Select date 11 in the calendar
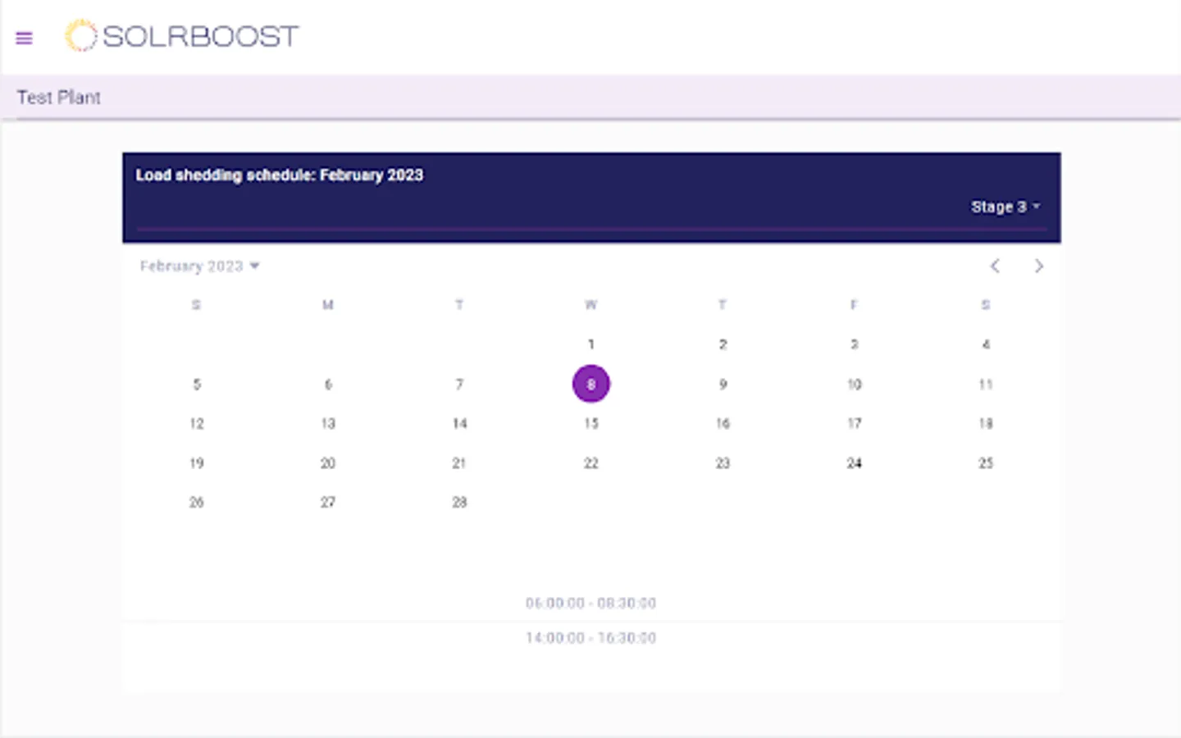 click(986, 384)
